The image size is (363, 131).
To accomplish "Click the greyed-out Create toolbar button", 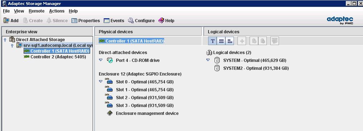I will point(33,21).
